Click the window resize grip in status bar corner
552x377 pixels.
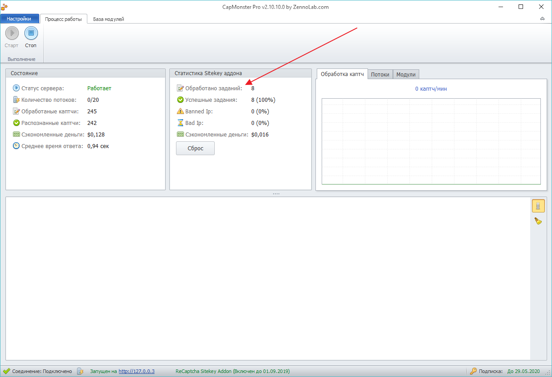point(548,373)
